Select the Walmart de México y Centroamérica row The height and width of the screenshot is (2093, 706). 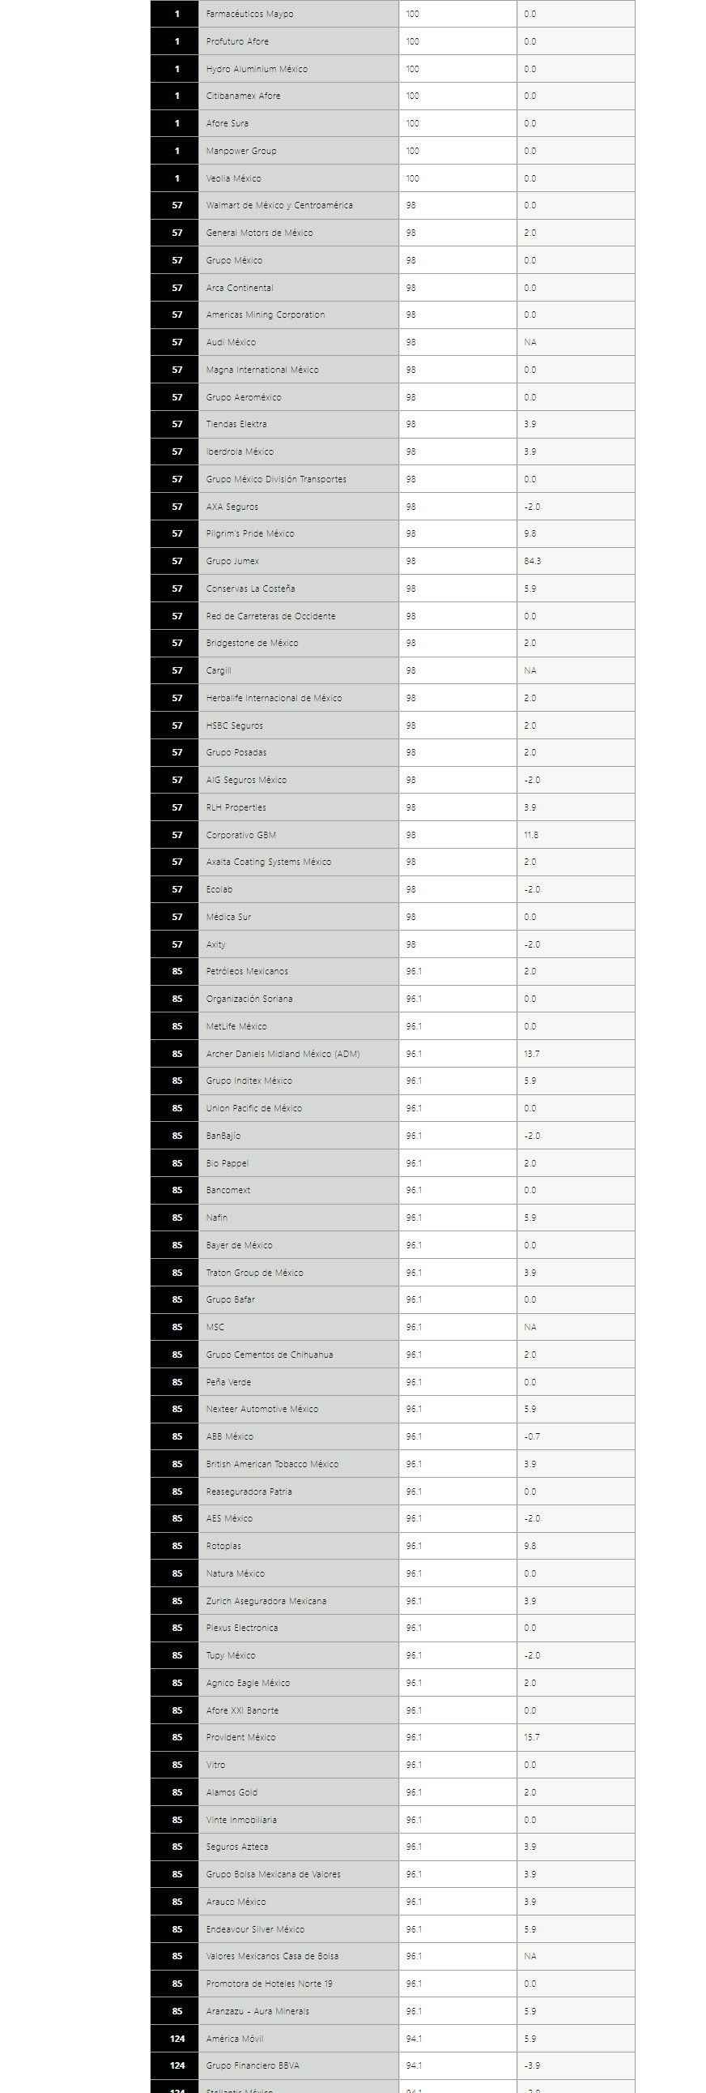click(392, 206)
